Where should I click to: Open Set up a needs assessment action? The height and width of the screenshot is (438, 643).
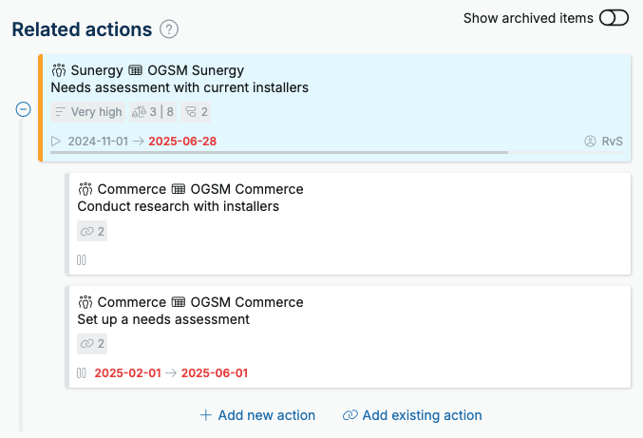point(163,319)
